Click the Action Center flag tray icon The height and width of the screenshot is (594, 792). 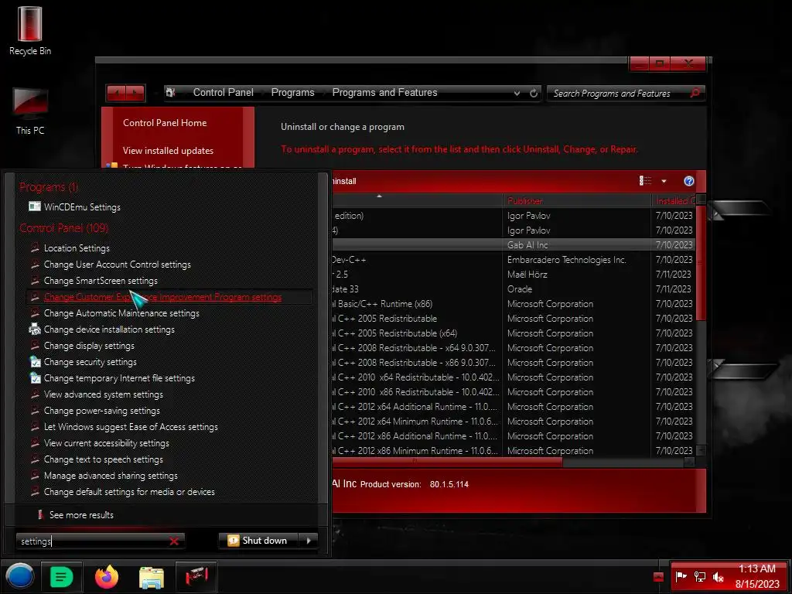(x=681, y=576)
